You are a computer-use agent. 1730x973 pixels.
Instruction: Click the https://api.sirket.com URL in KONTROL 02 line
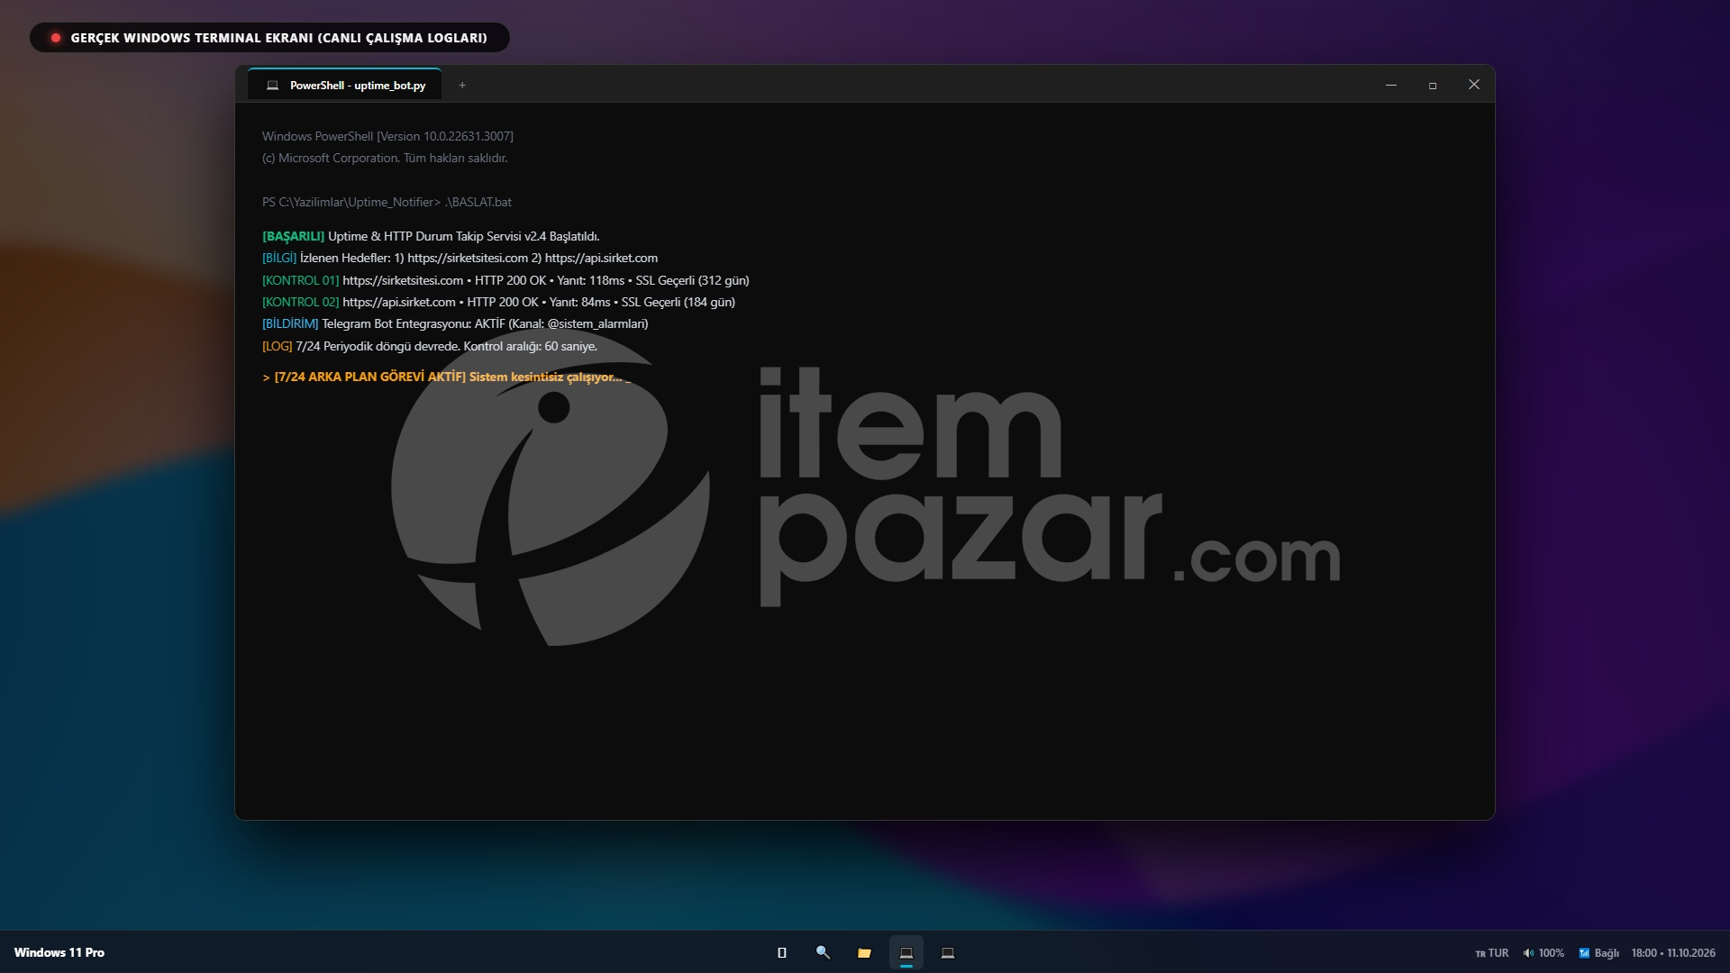tap(399, 302)
